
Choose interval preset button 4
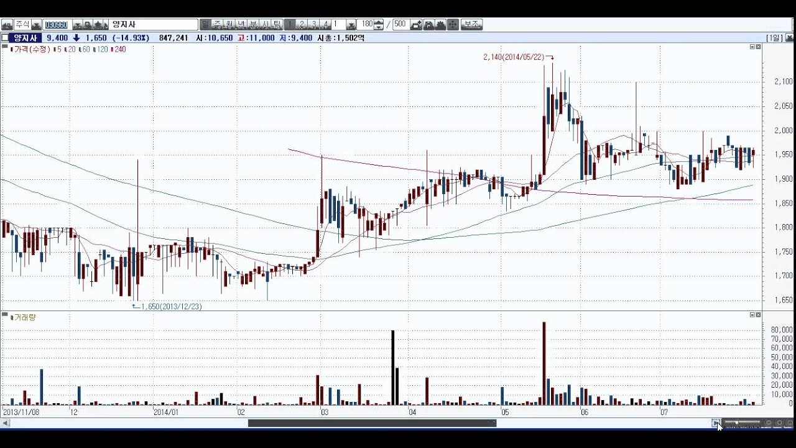coord(325,25)
